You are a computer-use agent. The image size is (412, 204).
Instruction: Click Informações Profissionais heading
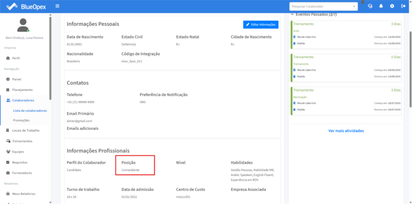coord(98,151)
